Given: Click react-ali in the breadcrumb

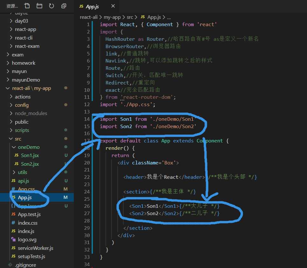Looking at the screenshot, I should point(88,17).
